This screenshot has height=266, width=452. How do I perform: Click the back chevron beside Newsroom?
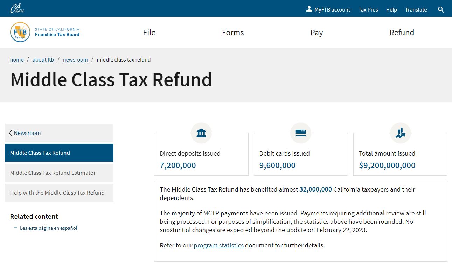(11, 133)
